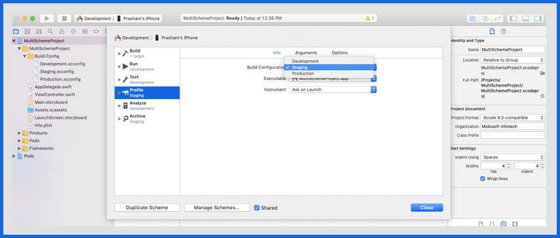Open the Media library icon
The width and height of the screenshot is (560, 238).
coord(515,224)
